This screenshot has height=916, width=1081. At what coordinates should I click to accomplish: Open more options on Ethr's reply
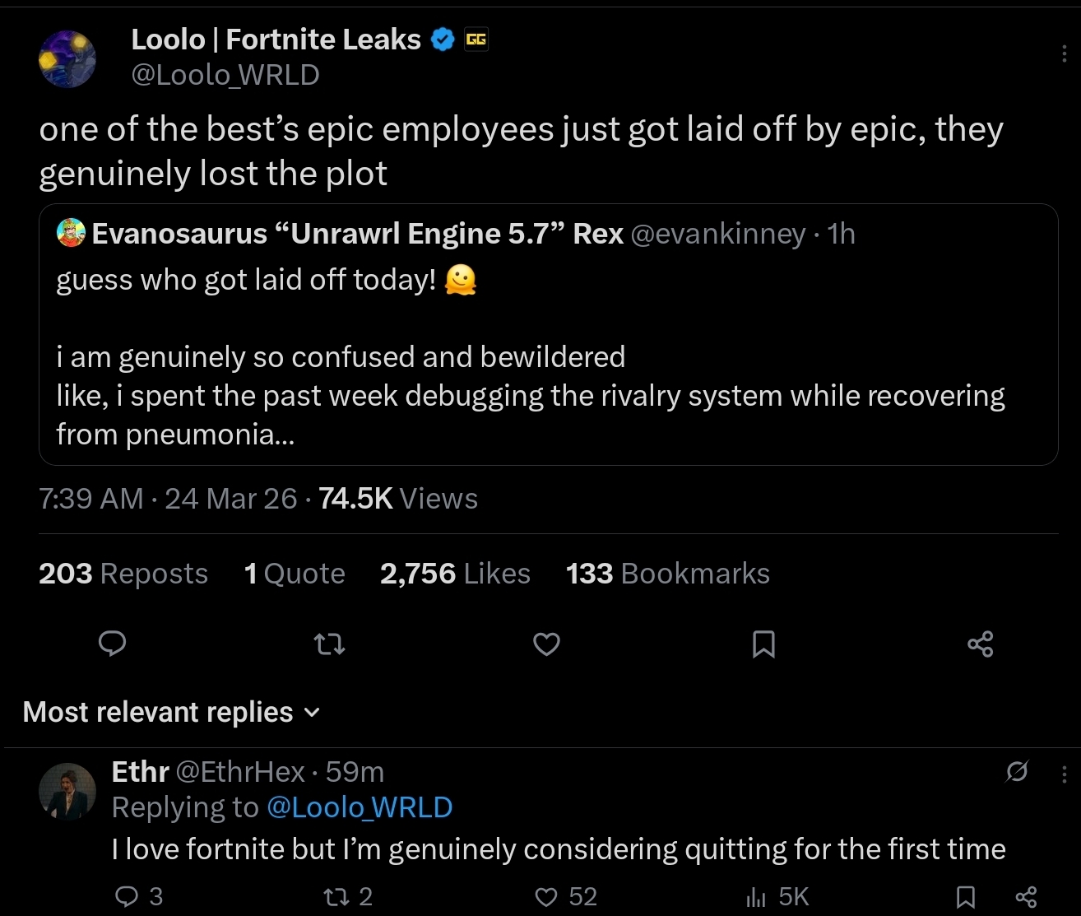pos(1065,774)
